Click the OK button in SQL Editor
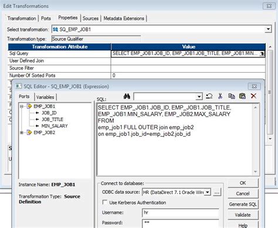This screenshot has height=228, width=278. [x=243, y=183]
